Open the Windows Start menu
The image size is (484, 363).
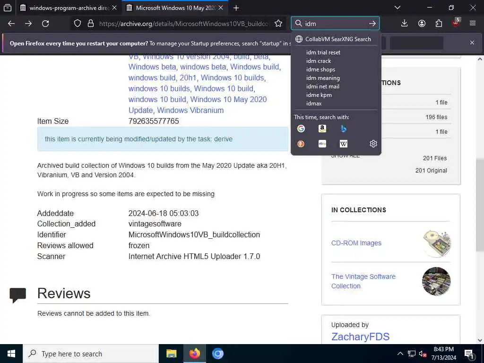point(11,354)
